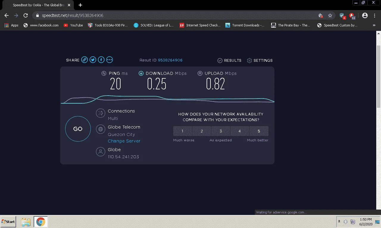This screenshot has height=228, width=381.
Task: Click the Globe Telecom server globe icon
Action: pyautogui.click(x=101, y=129)
